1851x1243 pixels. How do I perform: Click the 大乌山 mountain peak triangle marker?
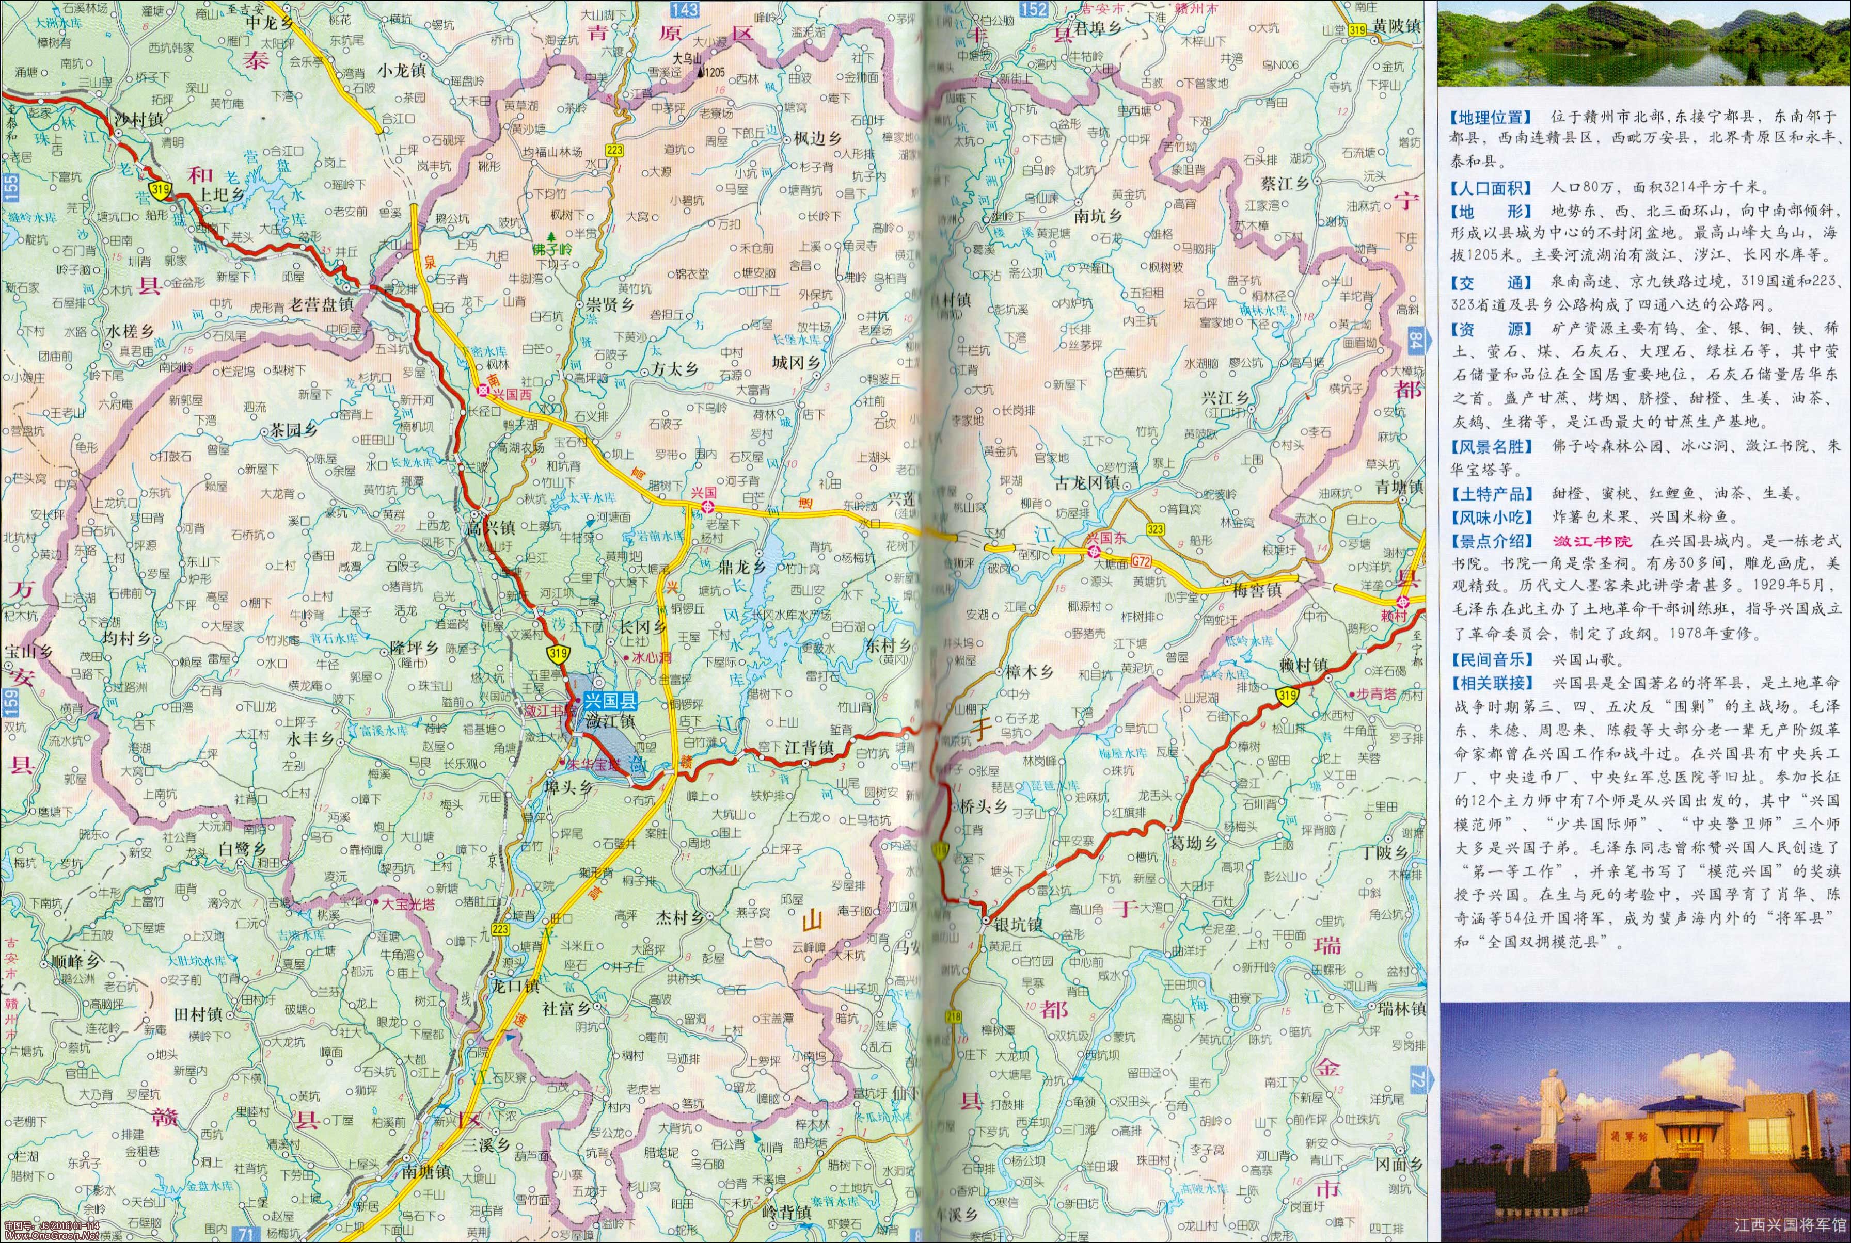point(701,72)
